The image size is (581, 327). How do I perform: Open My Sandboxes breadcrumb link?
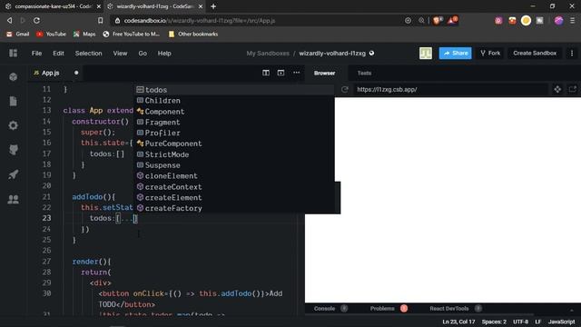268,54
